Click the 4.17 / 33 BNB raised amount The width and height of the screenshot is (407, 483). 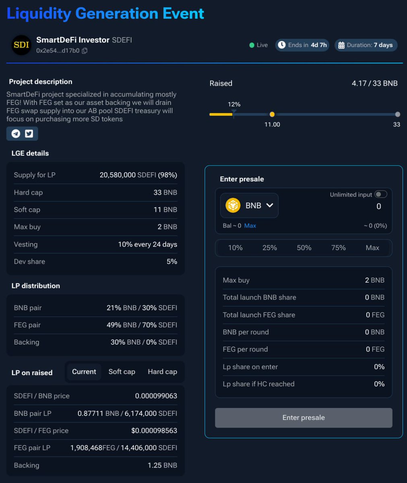pyautogui.click(x=374, y=83)
